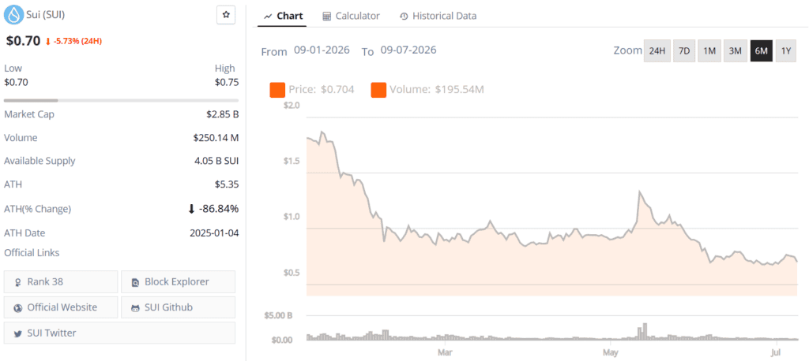Open the Historical Data tab

pos(438,16)
